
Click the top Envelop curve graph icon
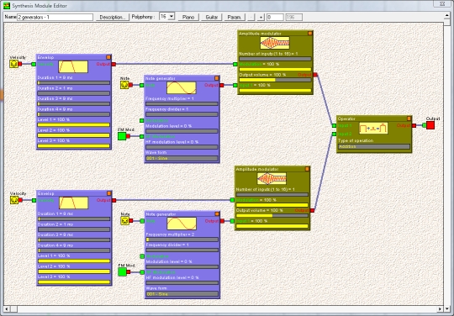point(73,66)
